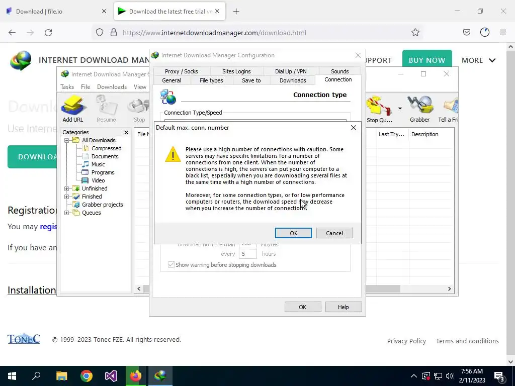The width and height of the screenshot is (515, 386).
Task: Bookmark this page with the star icon
Action: 415,33
